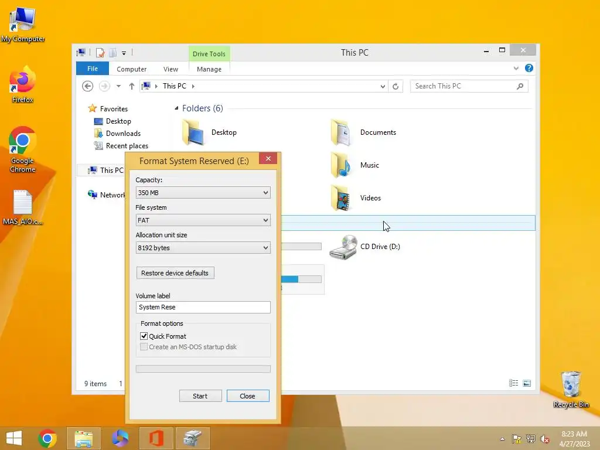
Task: Switch to File Explorer in taskbar
Action: (x=83, y=438)
